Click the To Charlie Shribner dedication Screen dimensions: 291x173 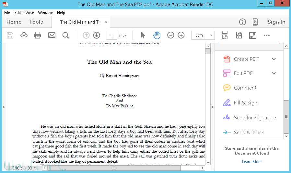coord(119,96)
